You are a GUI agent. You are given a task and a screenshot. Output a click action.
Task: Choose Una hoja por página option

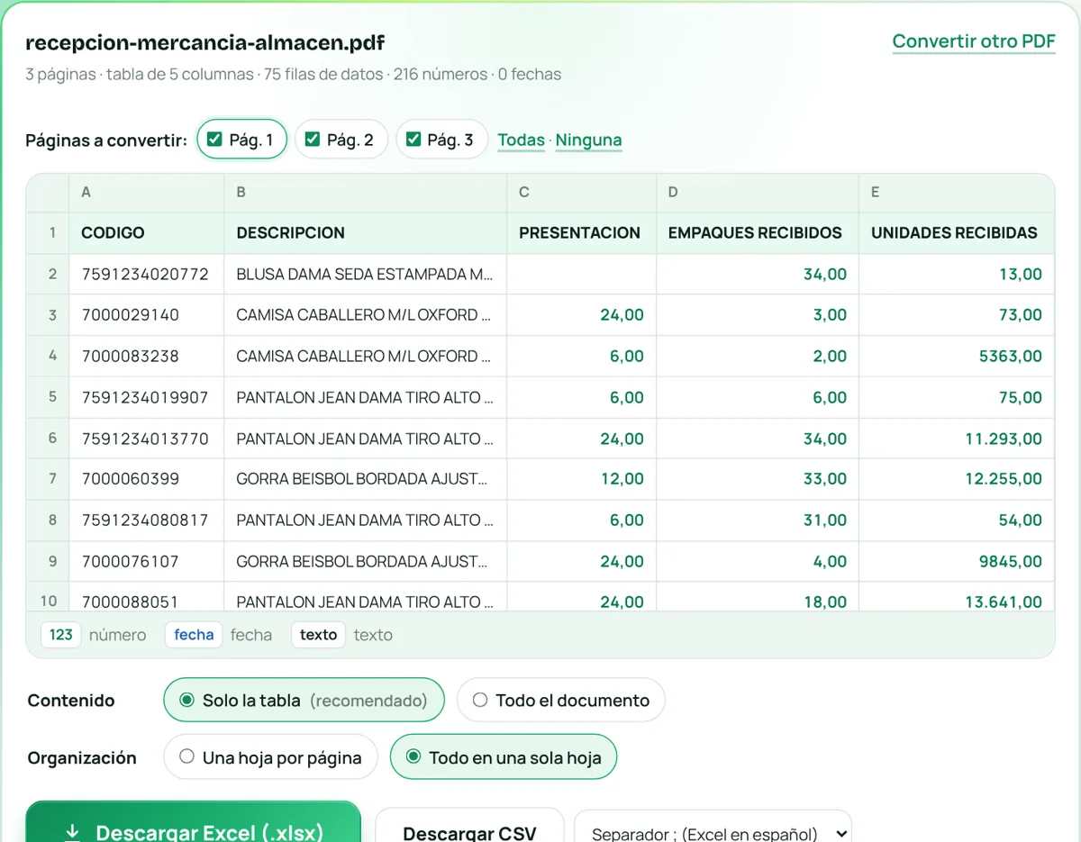point(270,757)
